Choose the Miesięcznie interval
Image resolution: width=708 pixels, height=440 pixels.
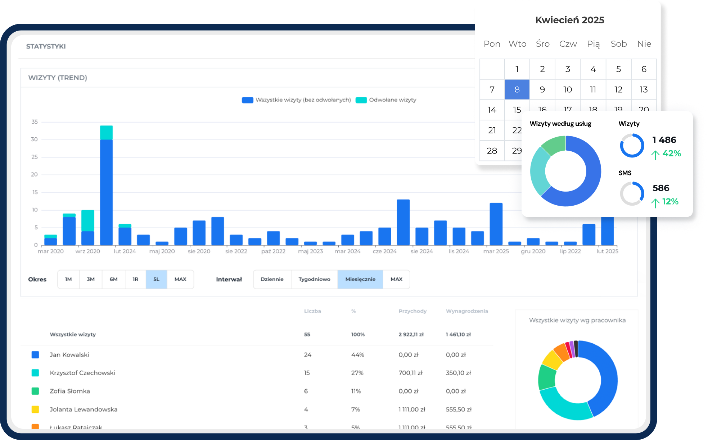(x=360, y=279)
